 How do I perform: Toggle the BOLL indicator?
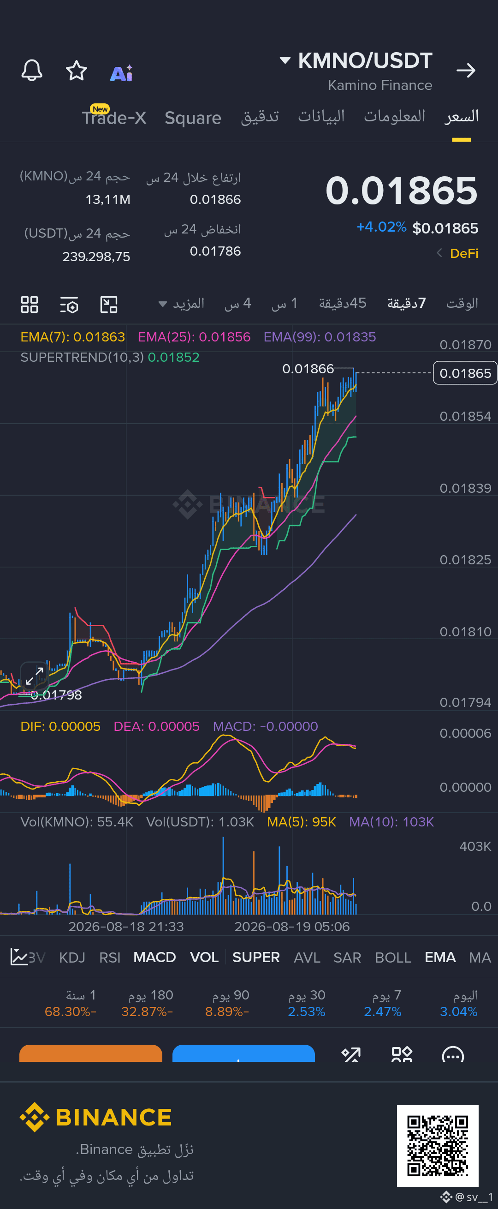[x=393, y=958]
